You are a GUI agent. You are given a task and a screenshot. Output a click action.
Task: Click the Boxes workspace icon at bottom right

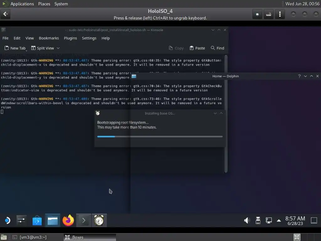click(x=297, y=237)
